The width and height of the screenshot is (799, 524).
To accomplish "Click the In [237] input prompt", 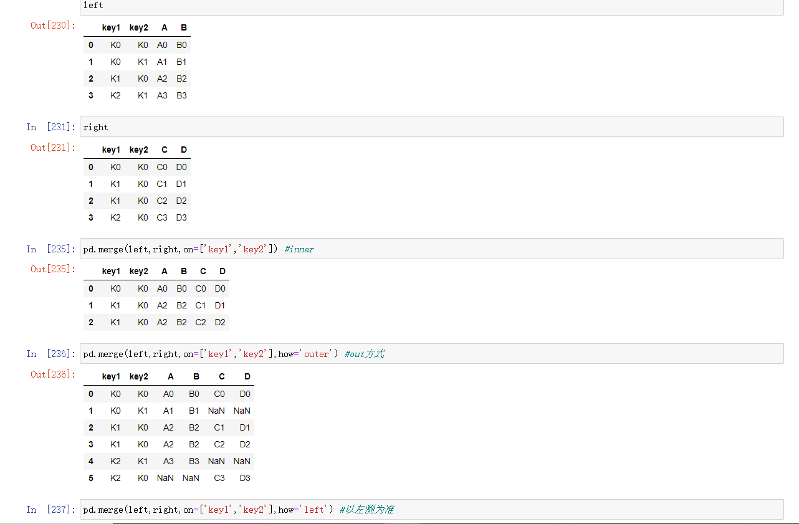I will [x=51, y=510].
